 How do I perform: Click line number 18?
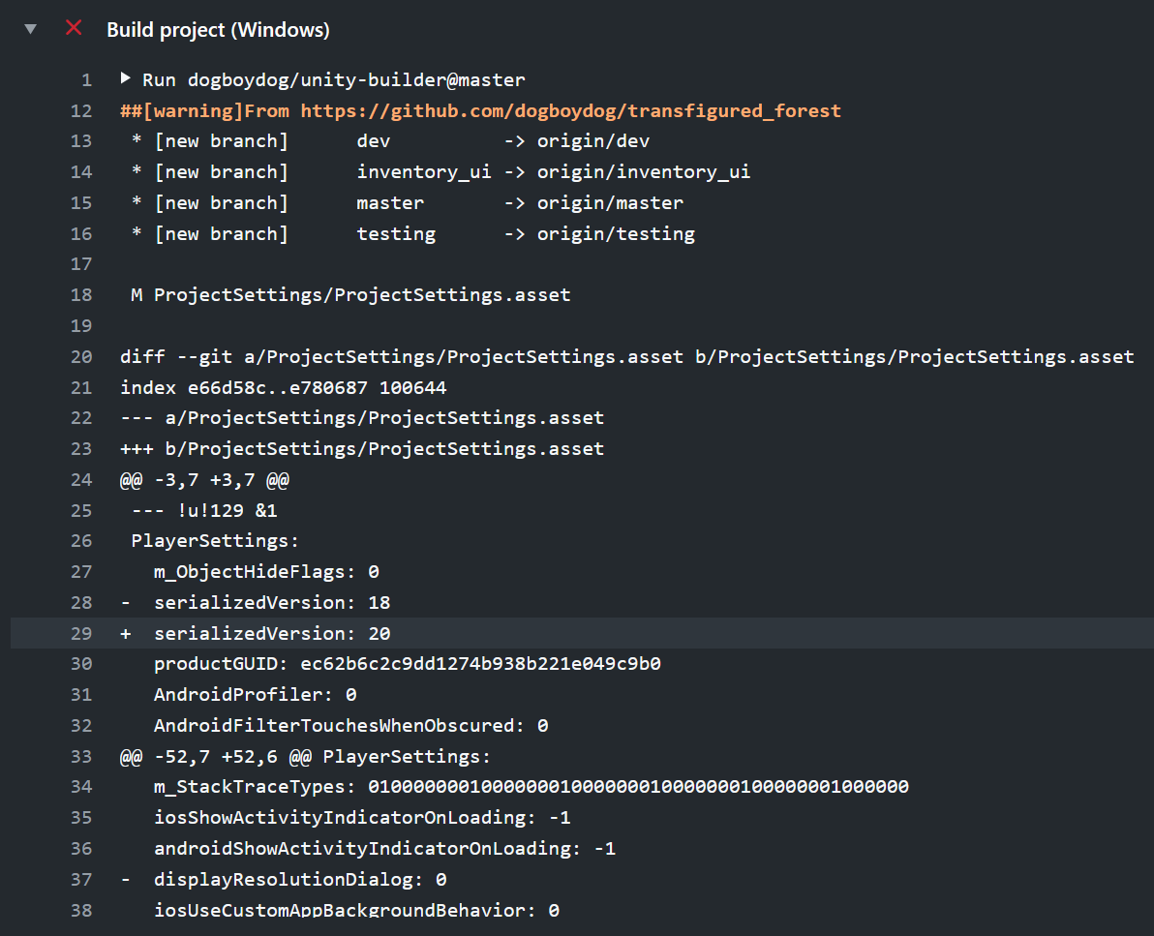coord(81,295)
